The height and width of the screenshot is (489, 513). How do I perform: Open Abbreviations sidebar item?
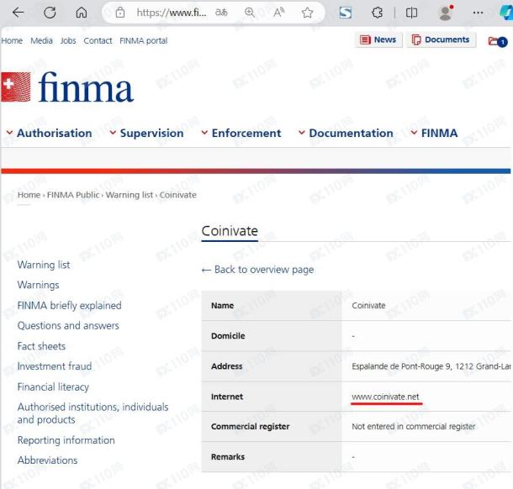(47, 460)
